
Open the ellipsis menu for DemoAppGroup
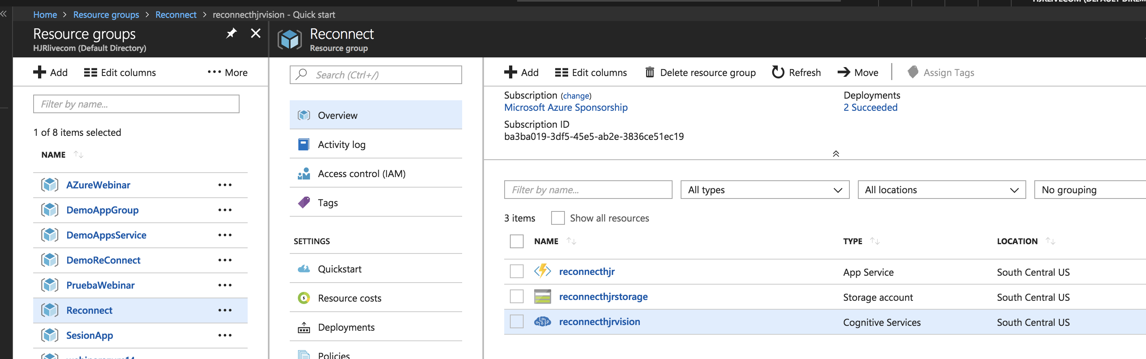point(225,210)
